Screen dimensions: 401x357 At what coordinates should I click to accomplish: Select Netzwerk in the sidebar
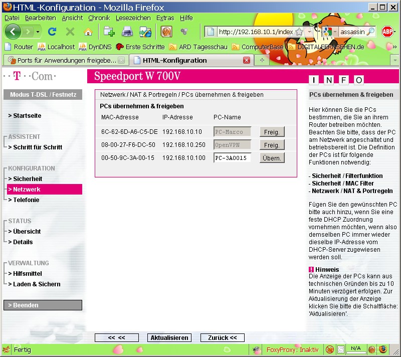coord(45,189)
